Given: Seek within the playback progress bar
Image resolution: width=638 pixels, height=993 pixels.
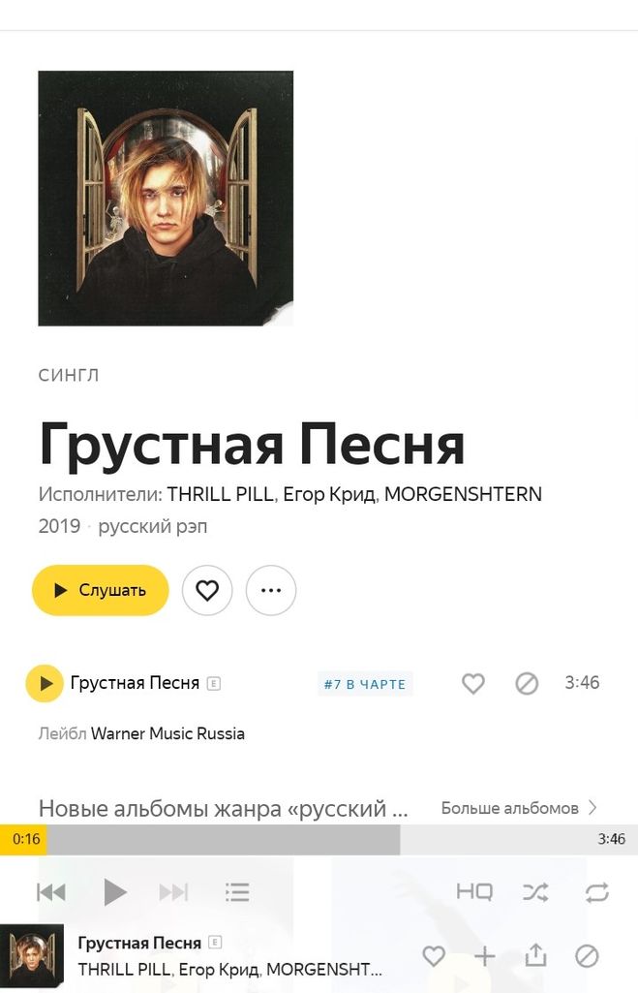Looking at the screenshot, I should click(x=319, y=839).
